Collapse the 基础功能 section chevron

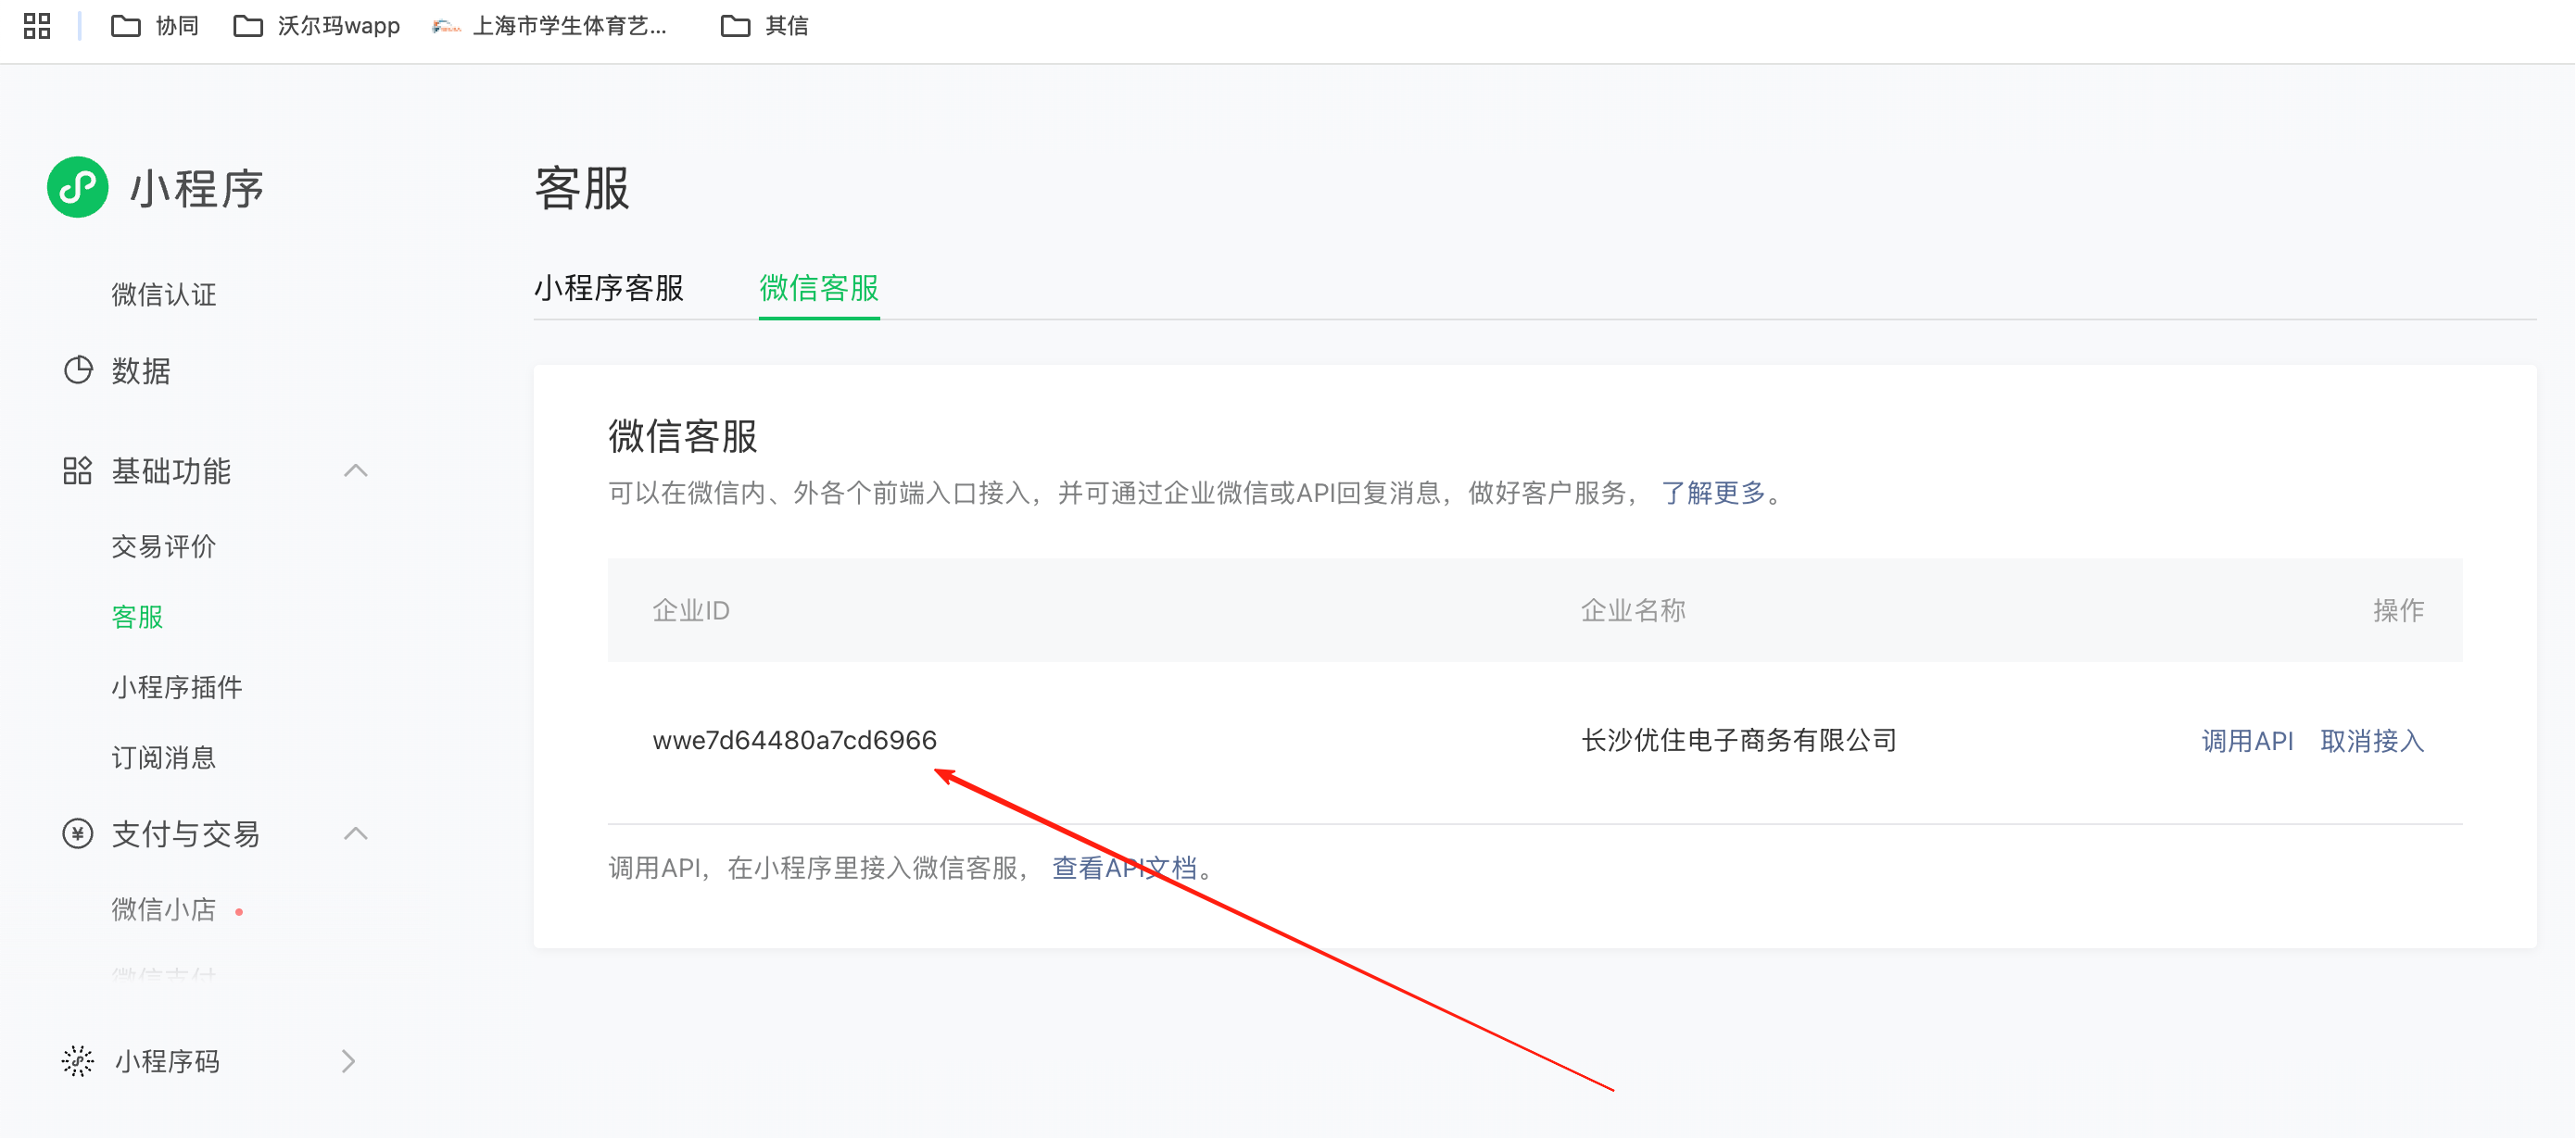click(x=356, y=470)
